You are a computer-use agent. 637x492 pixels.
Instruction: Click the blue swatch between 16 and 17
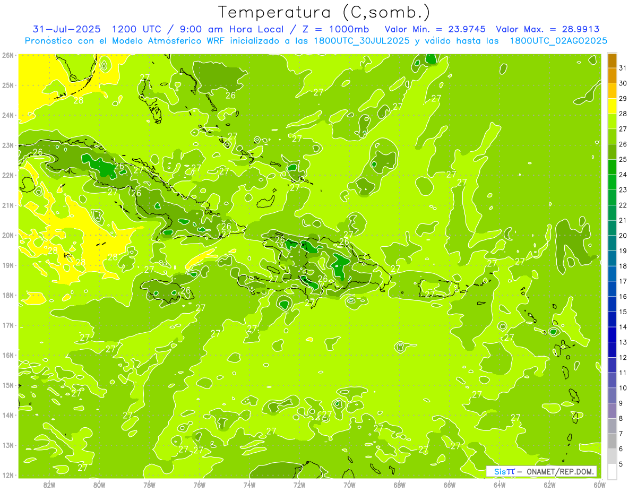point(612,289)
